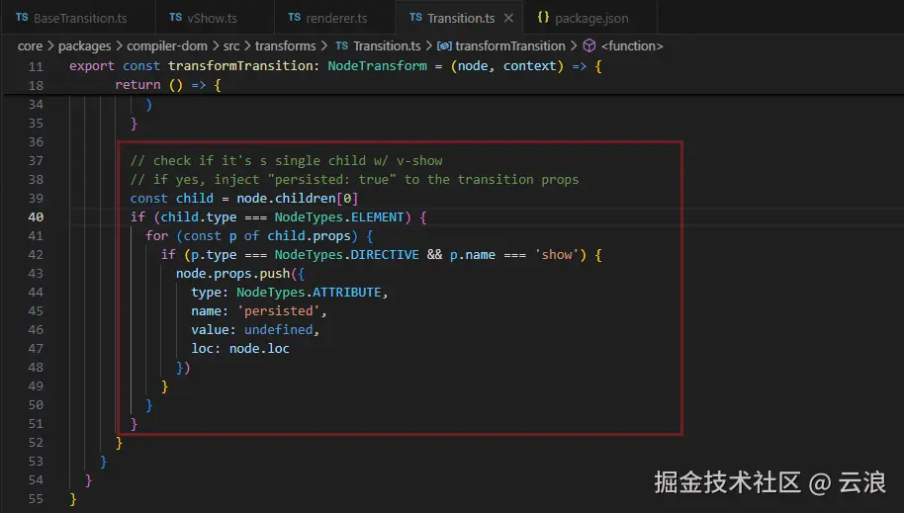904x513 pixels.
Task: Click 'node.children[0]' on line 39
Action: pos(298,199)
